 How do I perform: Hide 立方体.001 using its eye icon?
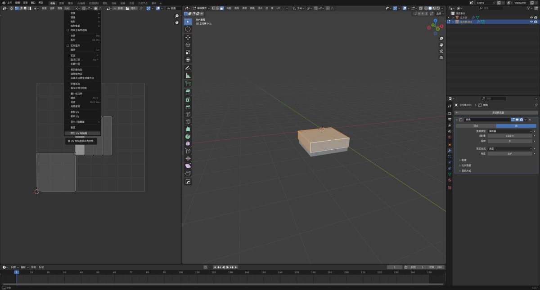(531, 22)
